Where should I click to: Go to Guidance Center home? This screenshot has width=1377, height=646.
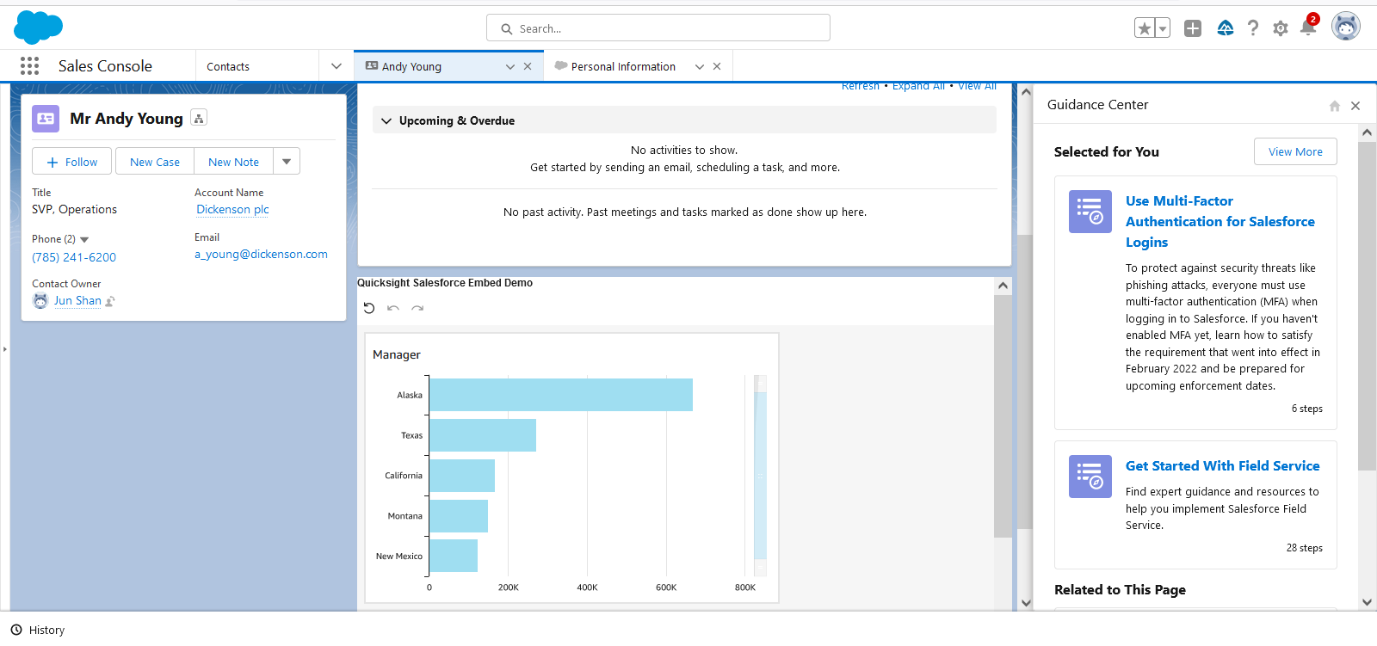1335,106
